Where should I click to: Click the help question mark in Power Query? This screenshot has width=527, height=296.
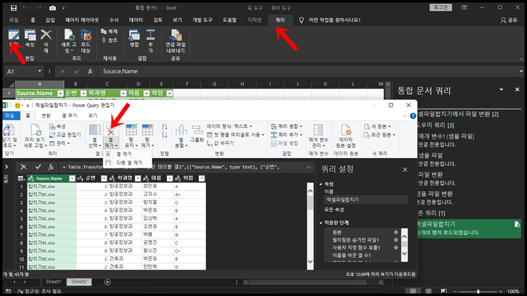click(413, 116)
